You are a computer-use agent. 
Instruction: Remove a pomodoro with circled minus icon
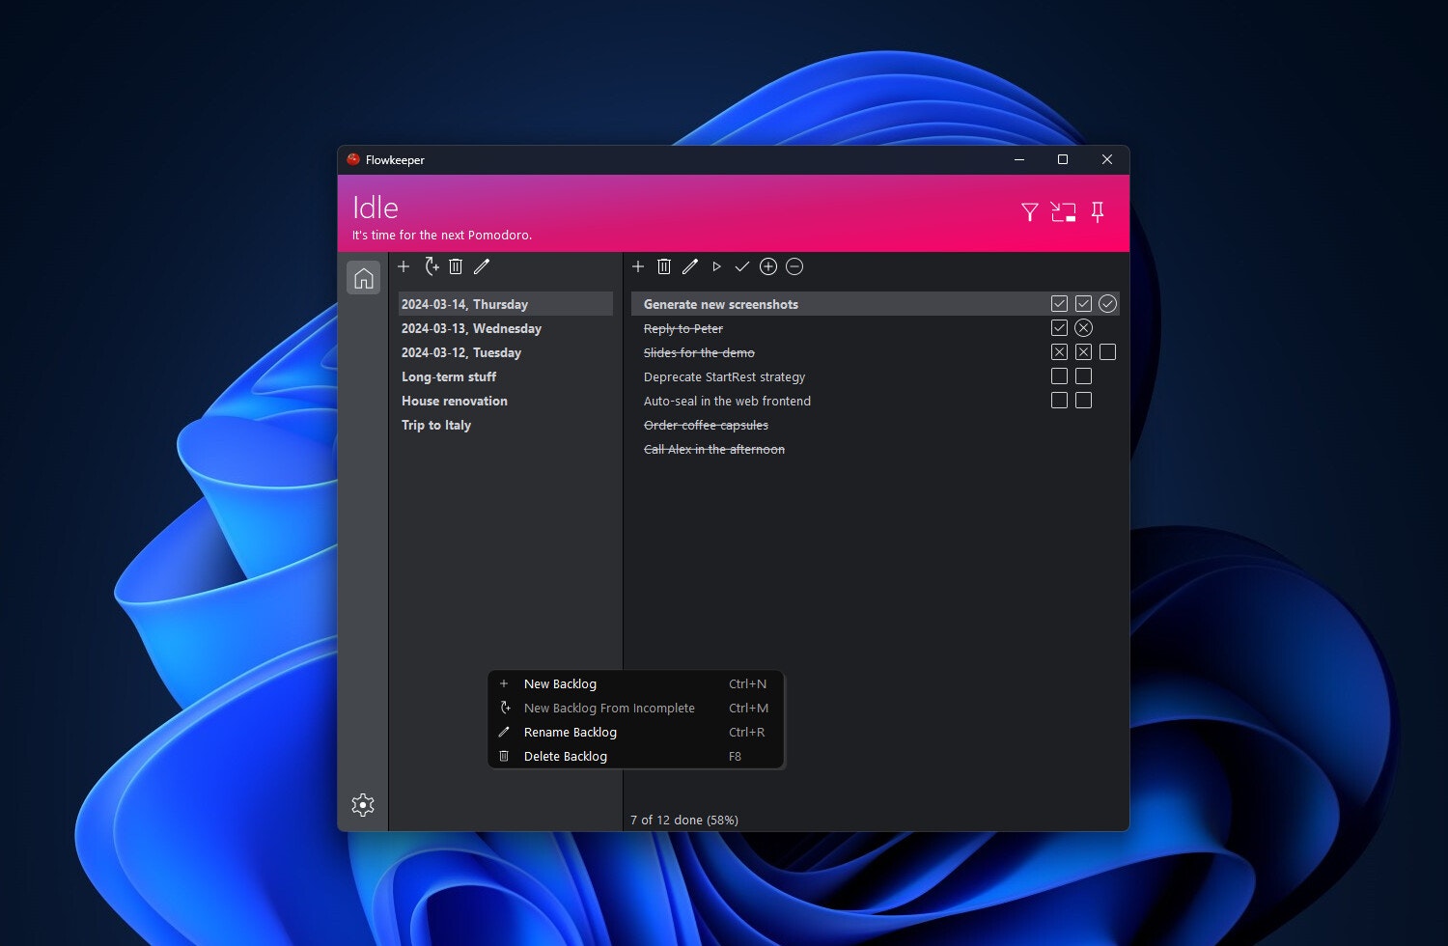(x=794, y=266)
